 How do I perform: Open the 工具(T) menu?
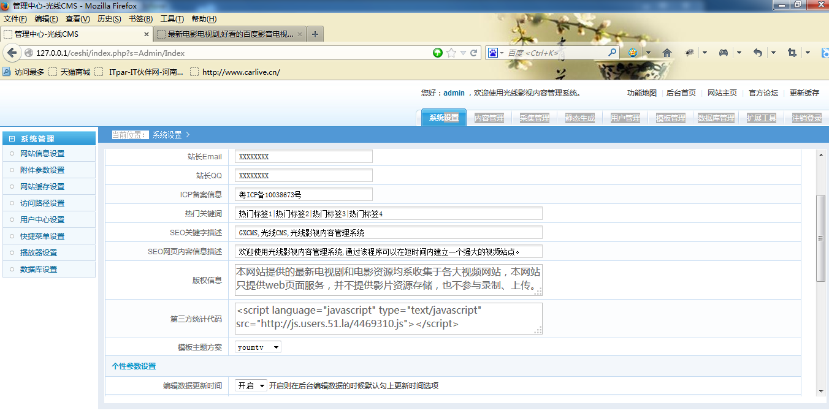[172, 19]
